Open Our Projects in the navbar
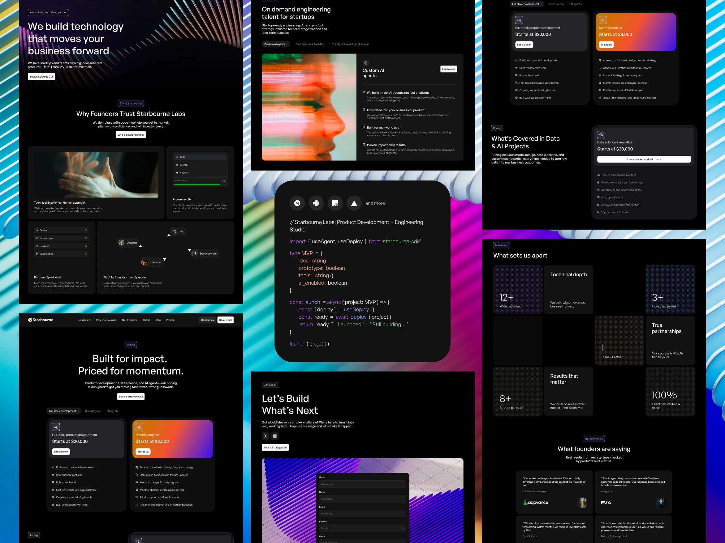Viewport: 725px width, 543px height. 129,320
